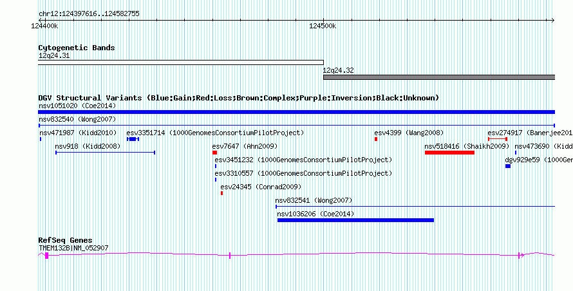Select the dgv929e59 blue gain block
Viewport: 573px width, 291px height.
click(x=508, y=166)
